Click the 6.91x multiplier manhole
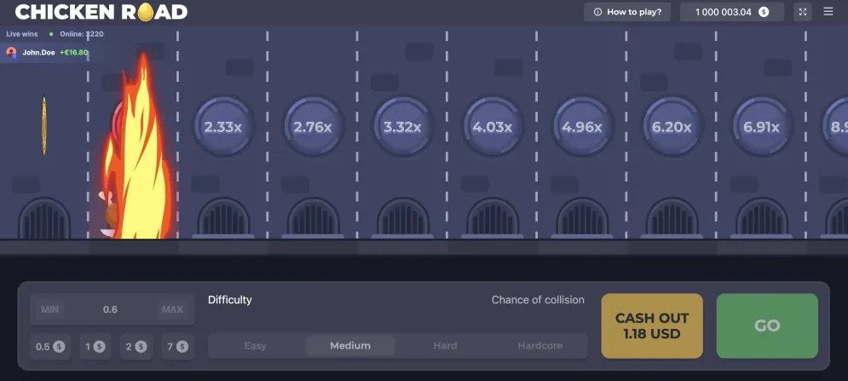Screen dimensions: 848x381 click(761, 127)
